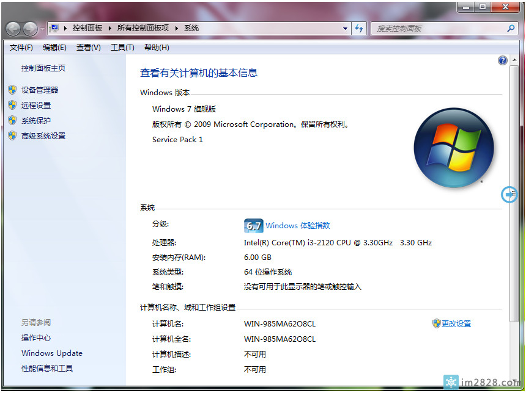Select 控制面板 in the breadcrumb

(87, 28)
